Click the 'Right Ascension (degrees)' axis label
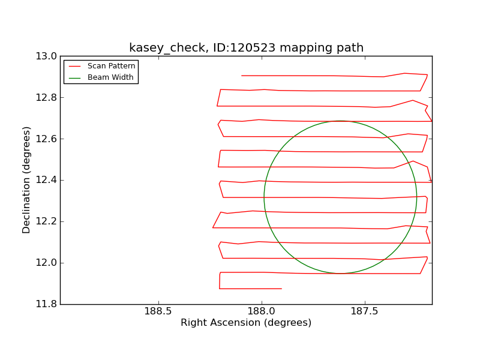Image resolution: width=480 pixels, height=360 pixels. (246, 323)
